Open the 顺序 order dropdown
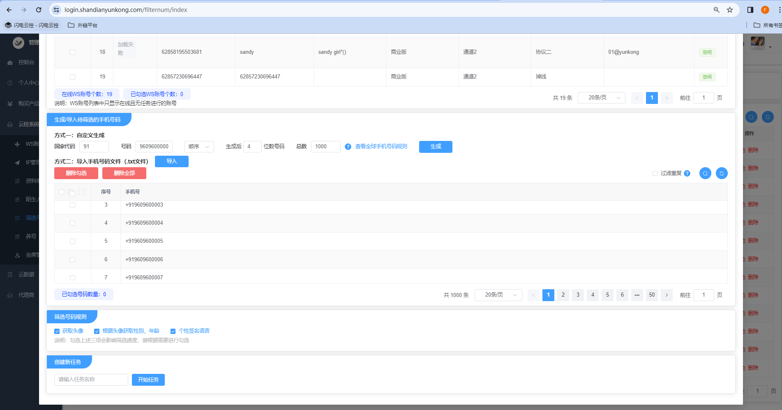 199,147
